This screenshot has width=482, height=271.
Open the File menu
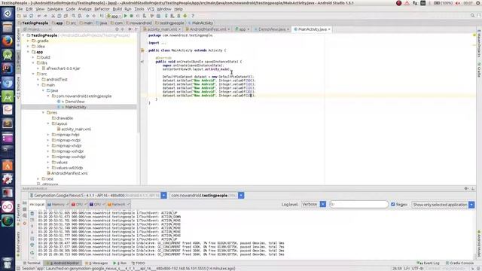(x=20, y=9)
